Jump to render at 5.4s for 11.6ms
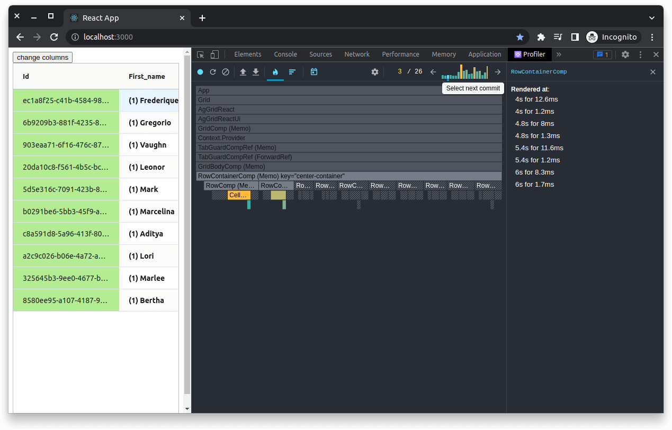The image size is (672, 430). click(x=539, y=148)
